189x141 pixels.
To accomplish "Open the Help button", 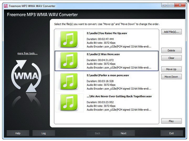I will click(18, 133).
